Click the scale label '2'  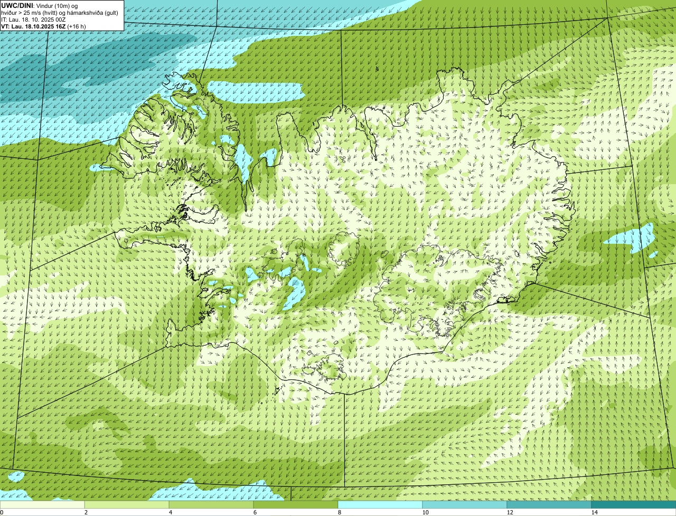point(86,512)
